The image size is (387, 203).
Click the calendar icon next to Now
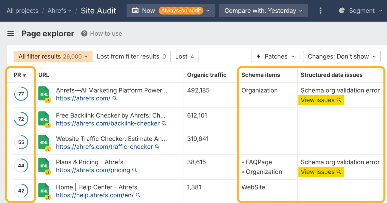(x=135, y=11)
